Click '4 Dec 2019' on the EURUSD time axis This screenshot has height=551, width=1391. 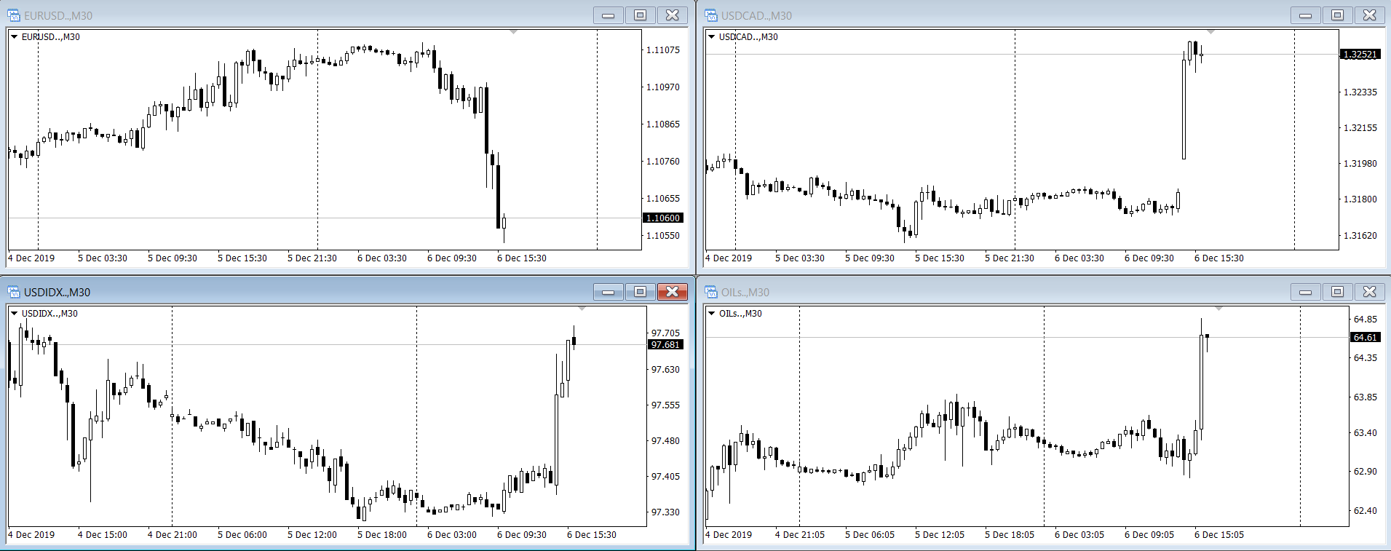pyautogui.click(x=31, y=258)
